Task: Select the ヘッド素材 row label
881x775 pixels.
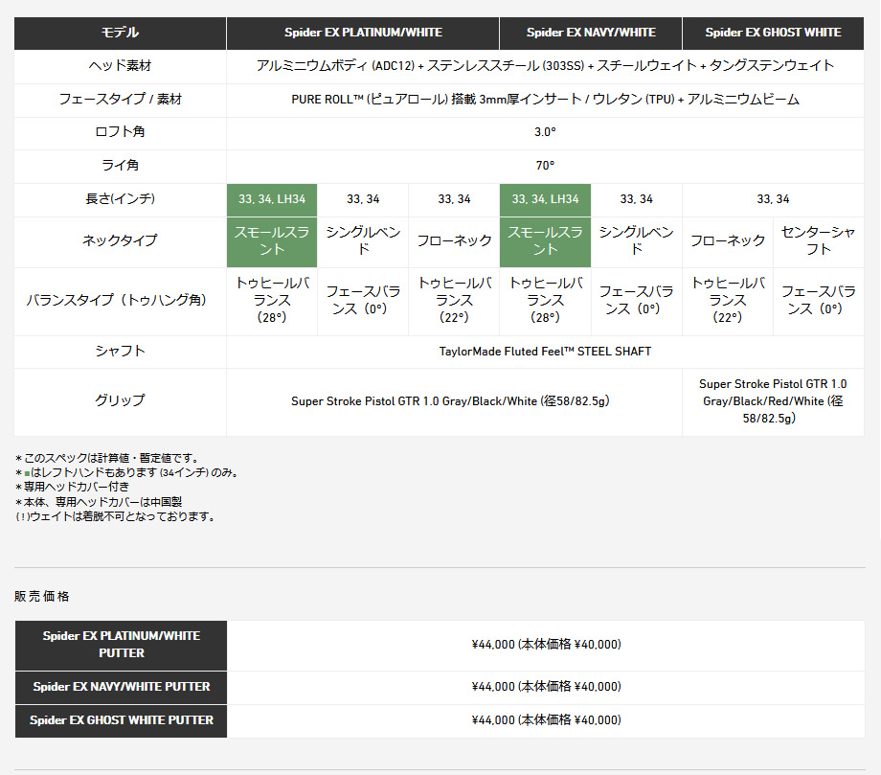Action: click(x=121, y=66)
